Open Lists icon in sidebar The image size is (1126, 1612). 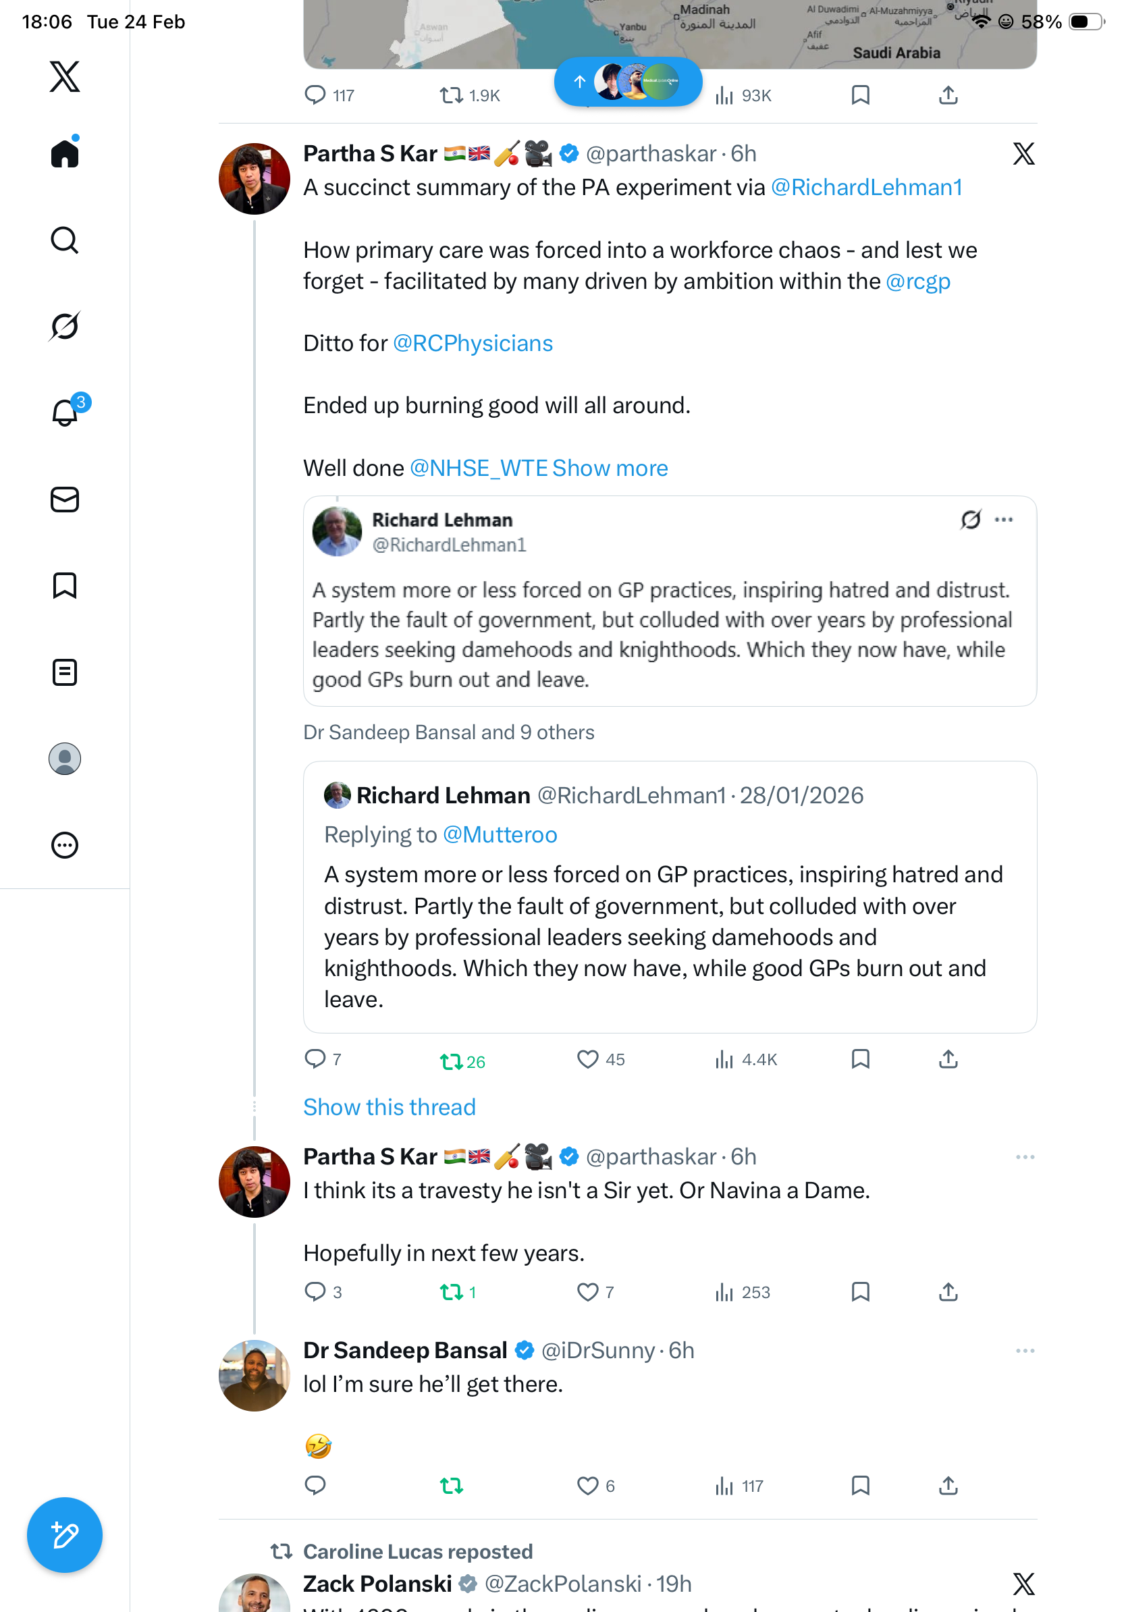tap(65, 672)
